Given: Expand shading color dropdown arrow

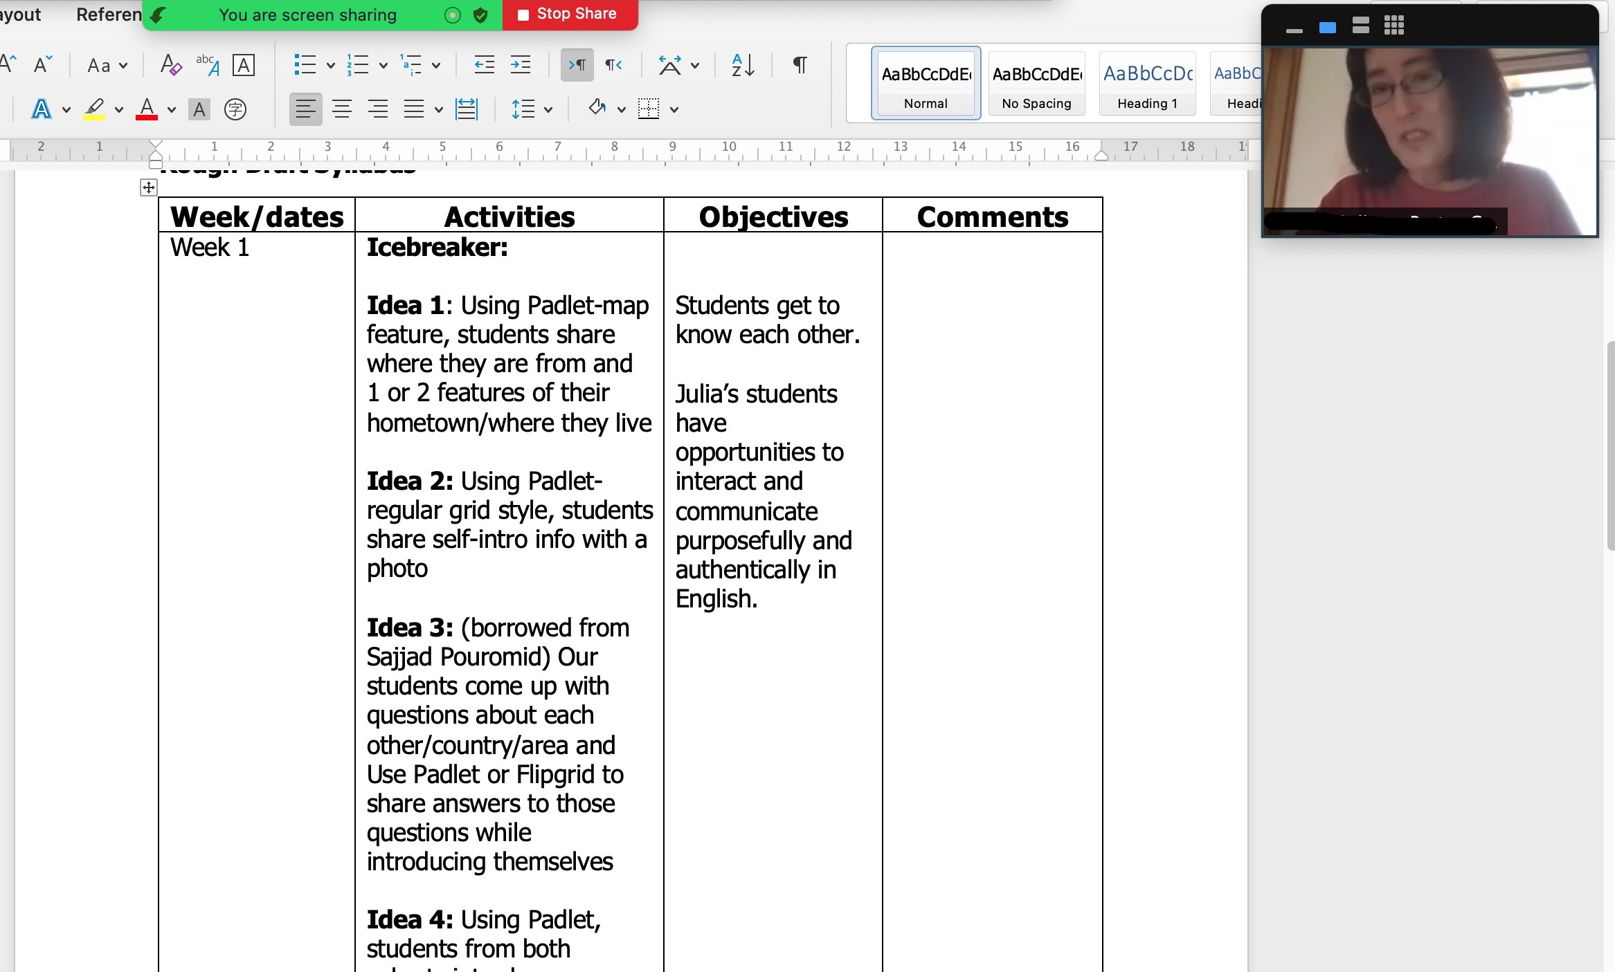Looking at the screenshot, I should coord(621,109).
